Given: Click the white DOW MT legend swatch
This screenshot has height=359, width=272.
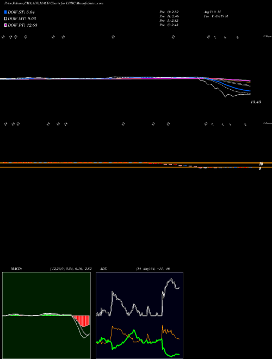Looking at the screenshot, I should click(x=5, y=18).
